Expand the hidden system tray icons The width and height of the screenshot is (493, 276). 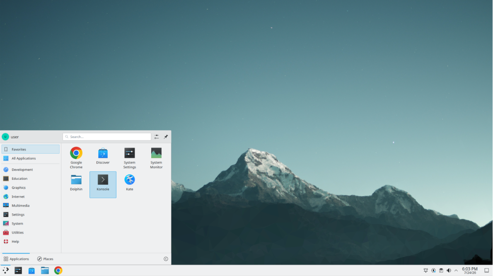[456, 271]
